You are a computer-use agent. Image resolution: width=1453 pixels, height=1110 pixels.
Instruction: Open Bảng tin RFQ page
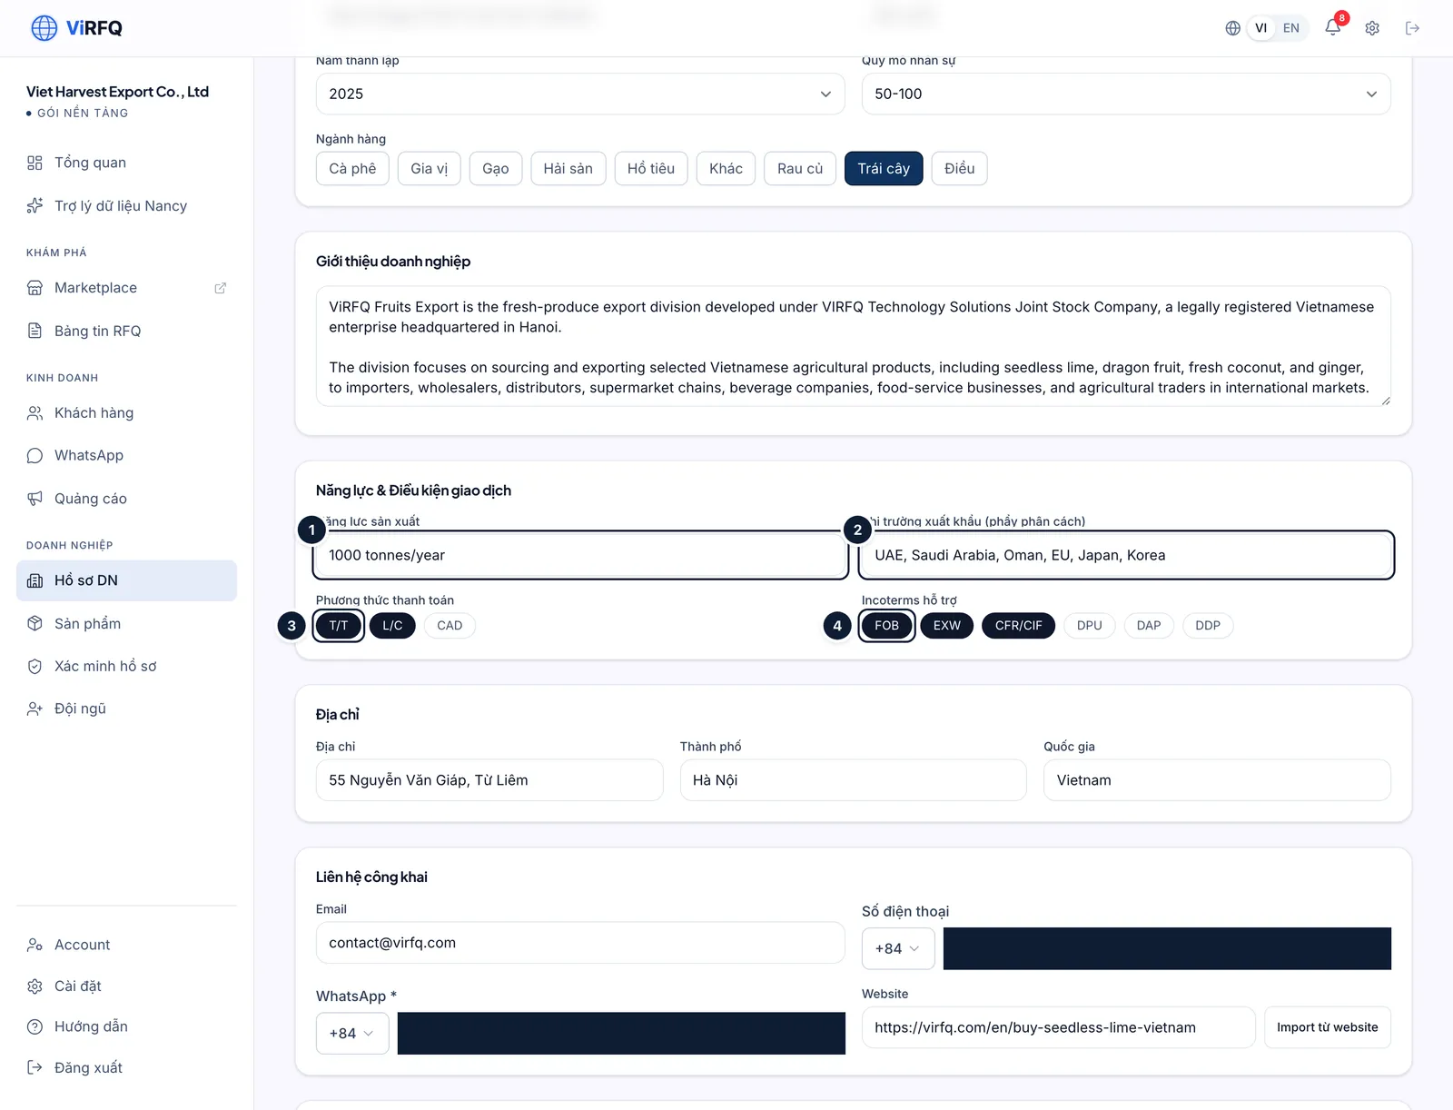(126, 331)
